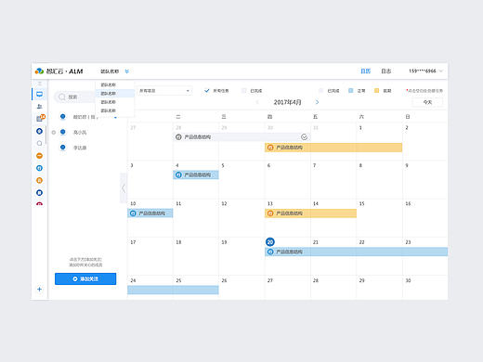Toggle the unchecked checkbox after the project dropdown

[x=244, y=91]
